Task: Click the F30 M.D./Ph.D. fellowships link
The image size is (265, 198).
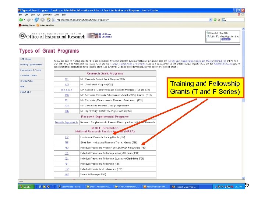Action: pyautogui.click(x=67, y=148)
